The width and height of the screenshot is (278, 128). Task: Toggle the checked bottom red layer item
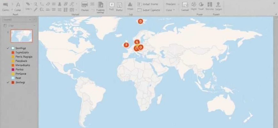click(x=8, y=82)
